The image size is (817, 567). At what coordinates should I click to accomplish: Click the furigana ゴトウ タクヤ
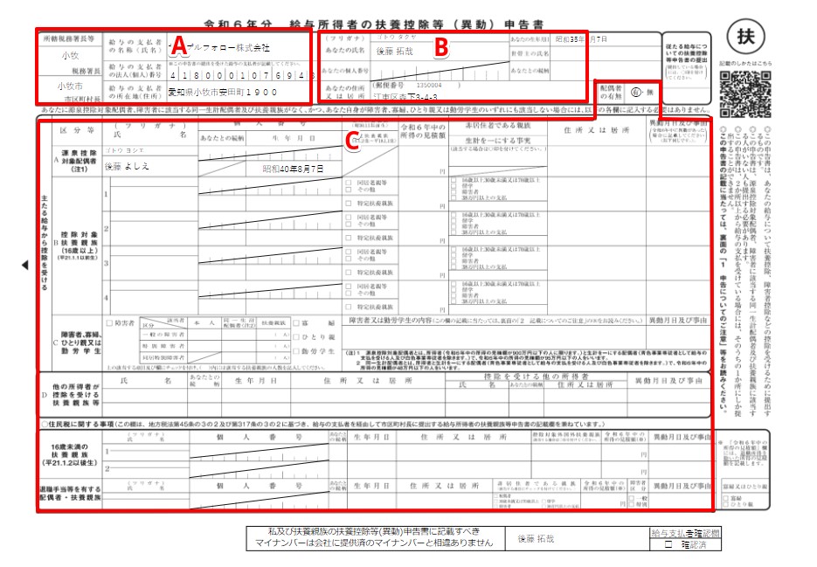[397, 38]
